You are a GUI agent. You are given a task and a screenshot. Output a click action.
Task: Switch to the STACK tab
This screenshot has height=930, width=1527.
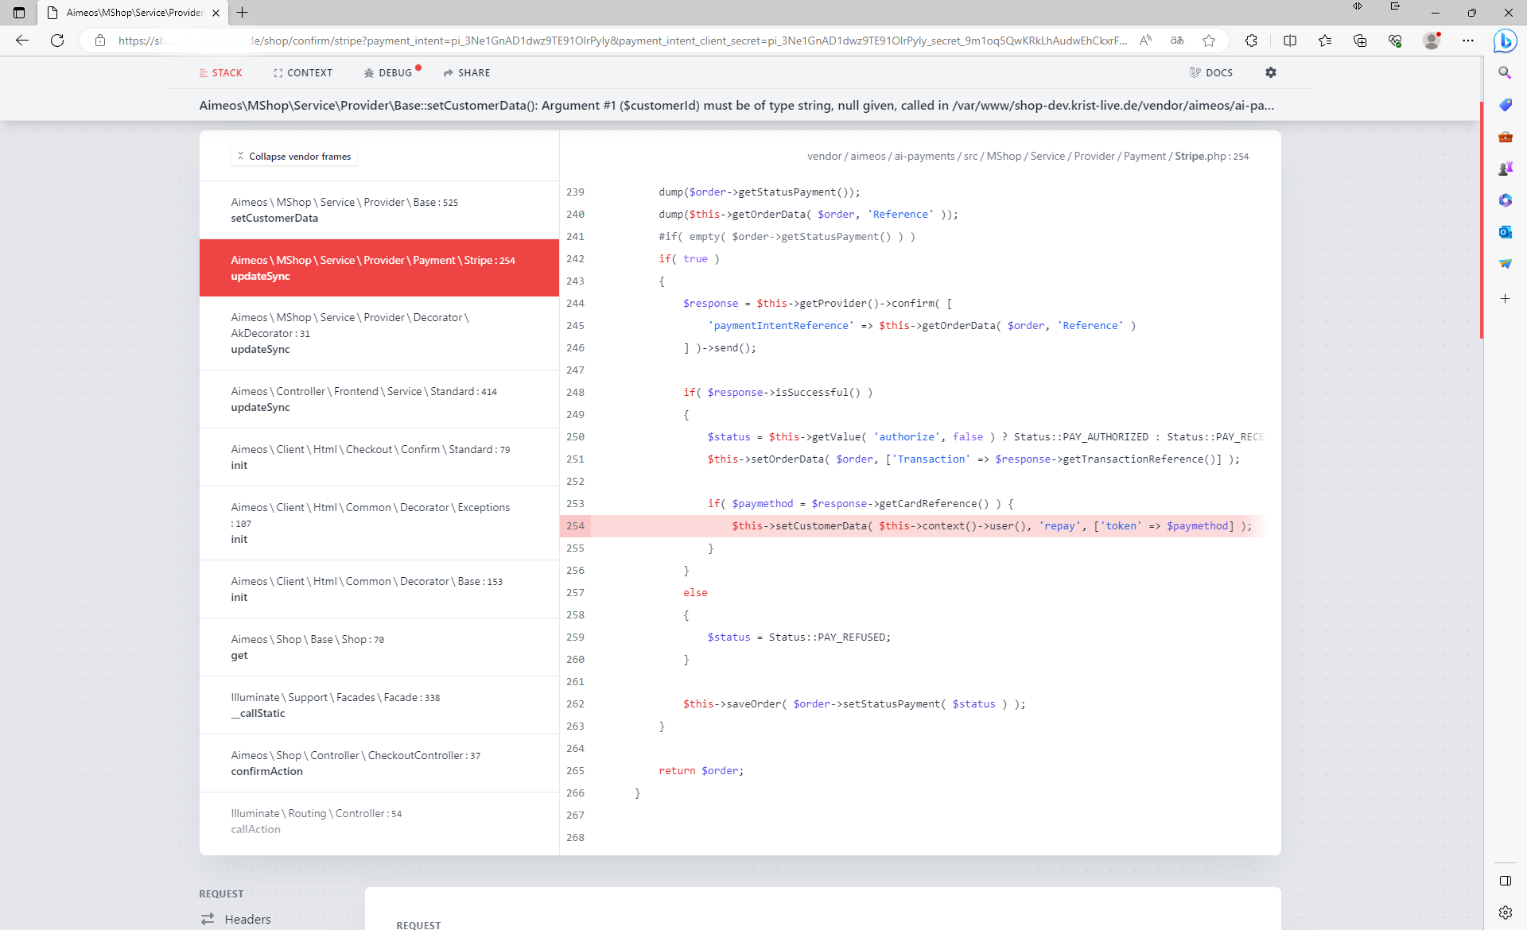(220, 72)
